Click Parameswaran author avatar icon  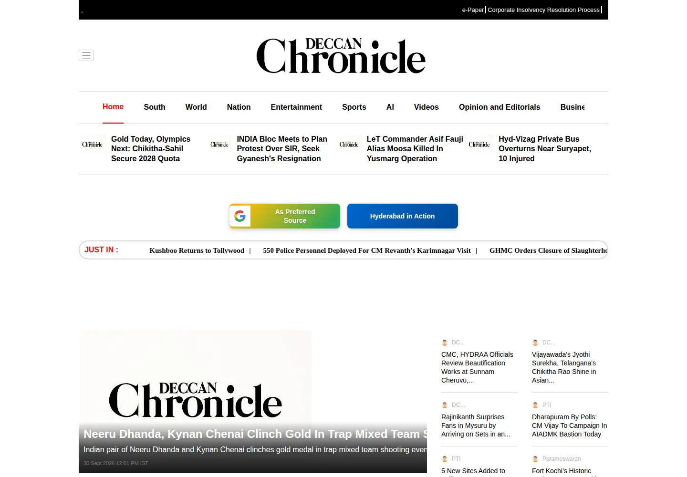535,459
